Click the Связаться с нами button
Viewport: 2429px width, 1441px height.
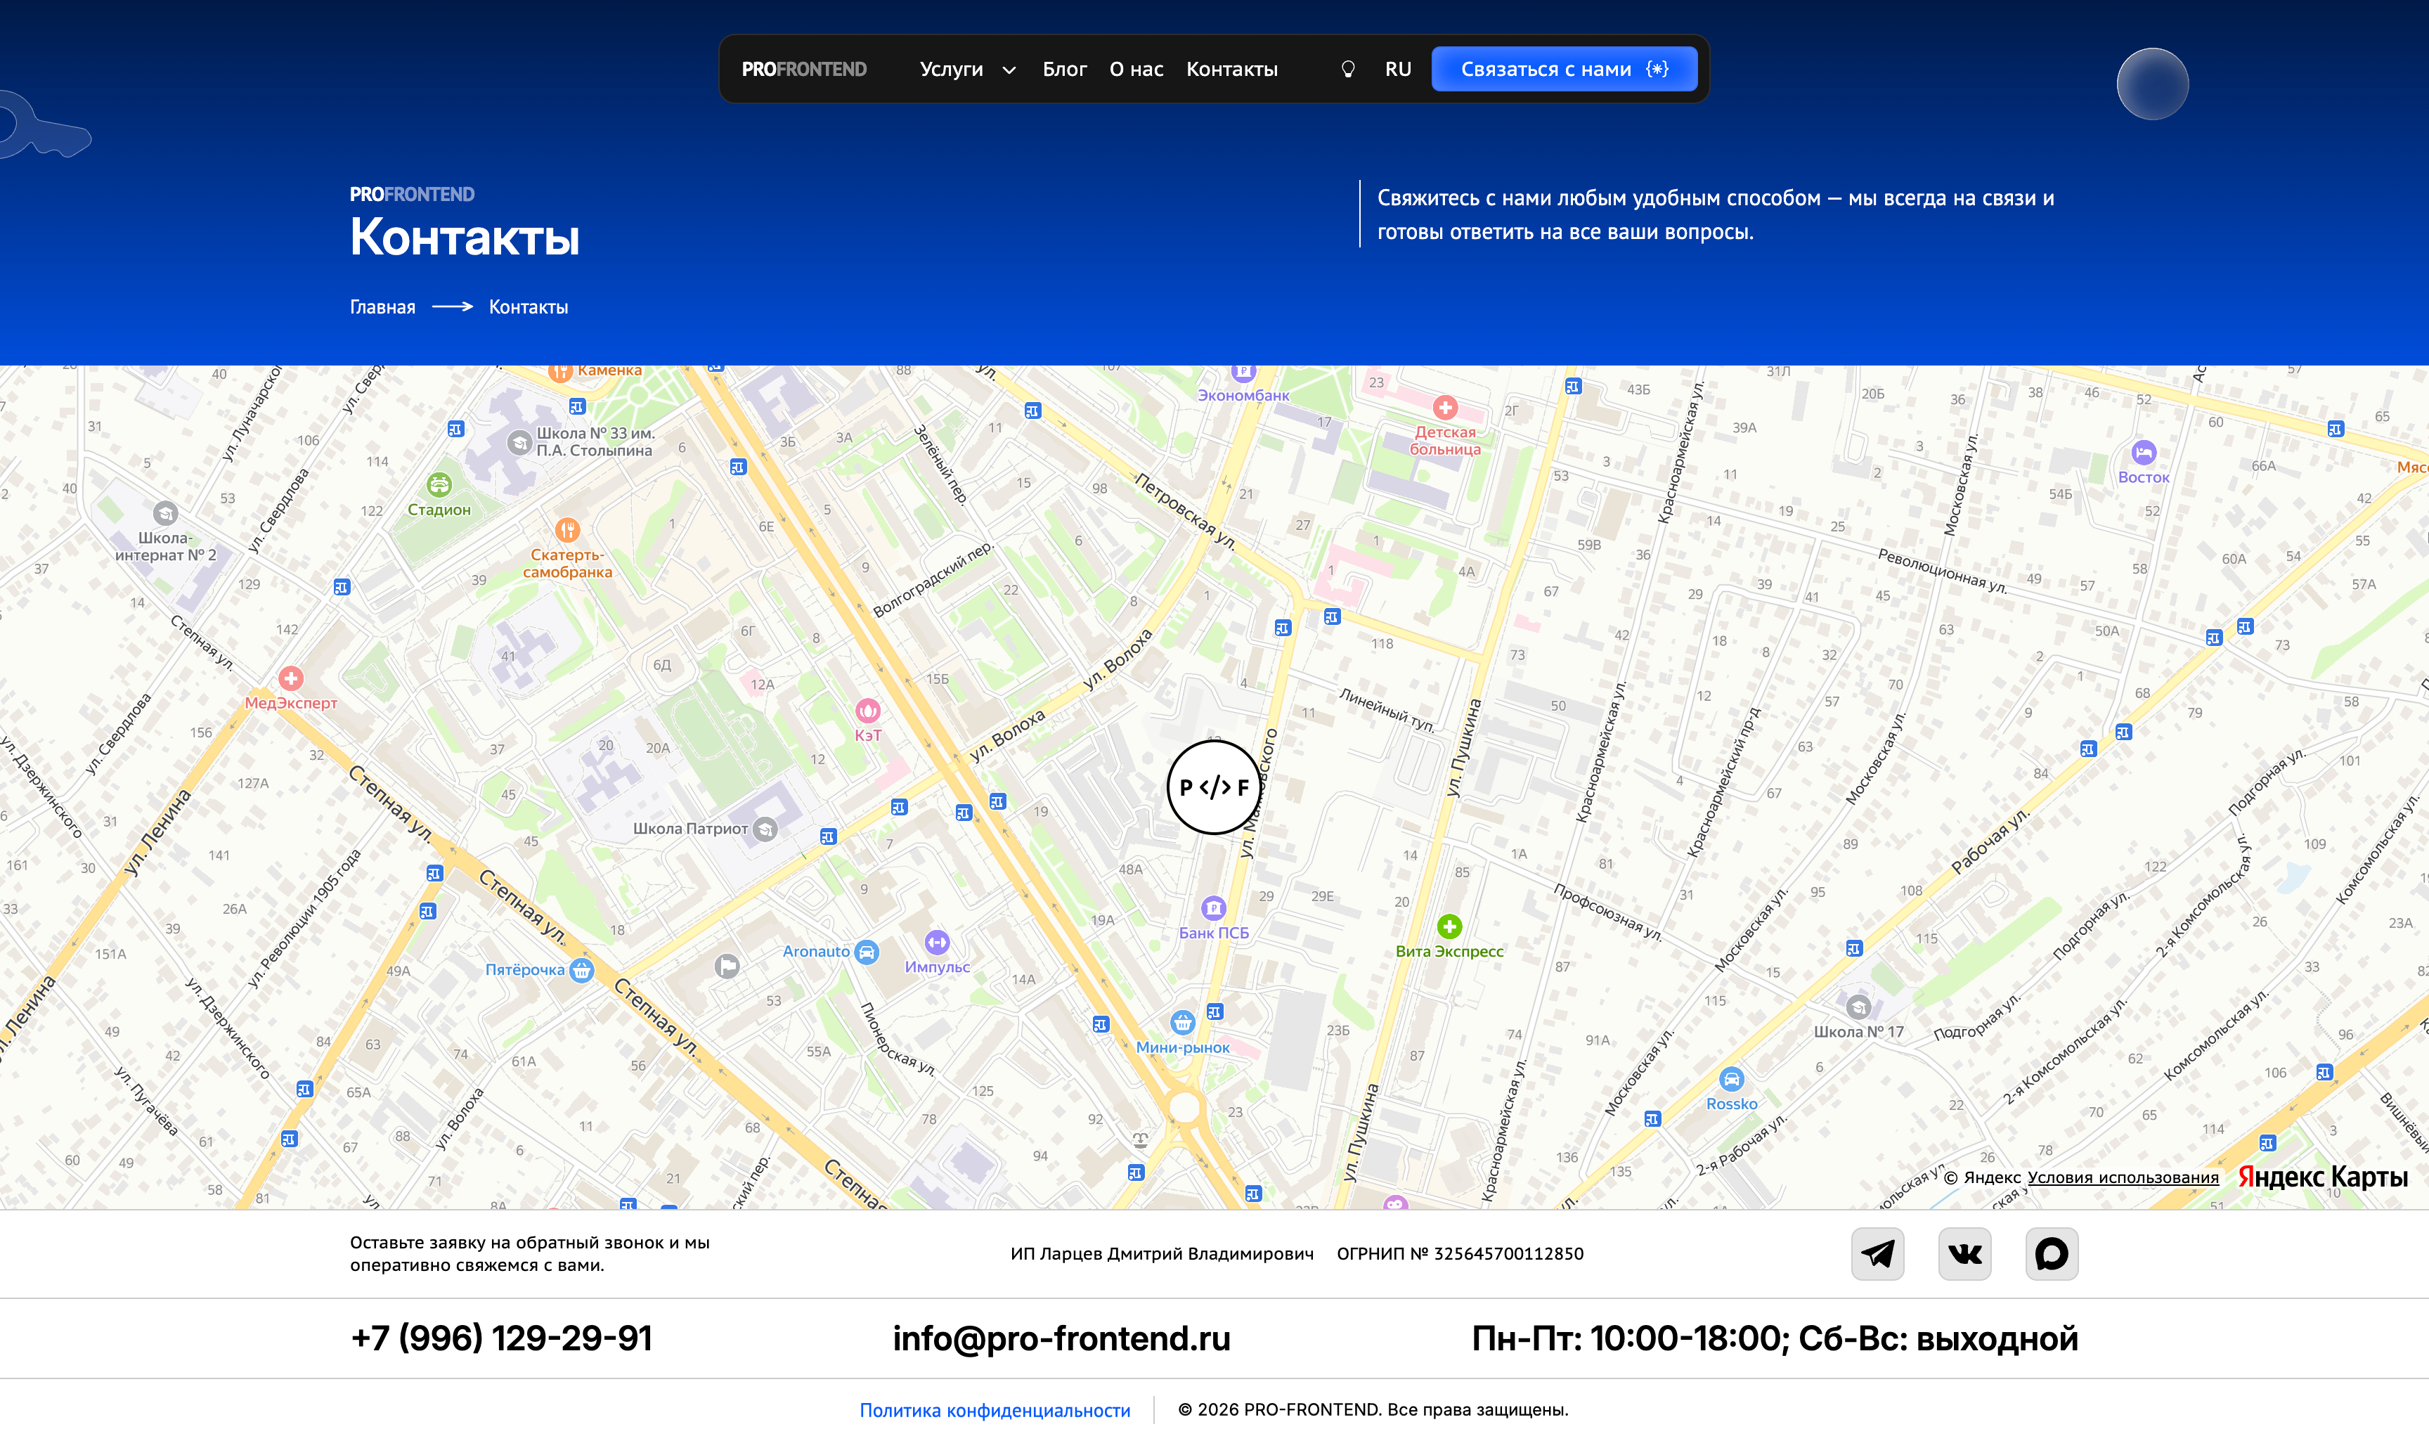tap(1564, 69)
